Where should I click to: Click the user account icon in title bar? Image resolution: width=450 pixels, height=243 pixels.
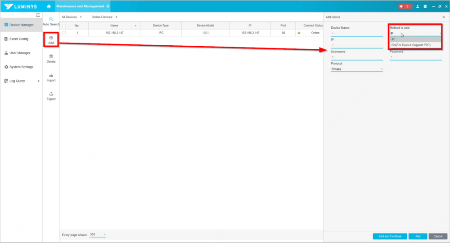(x=418, y=6)
